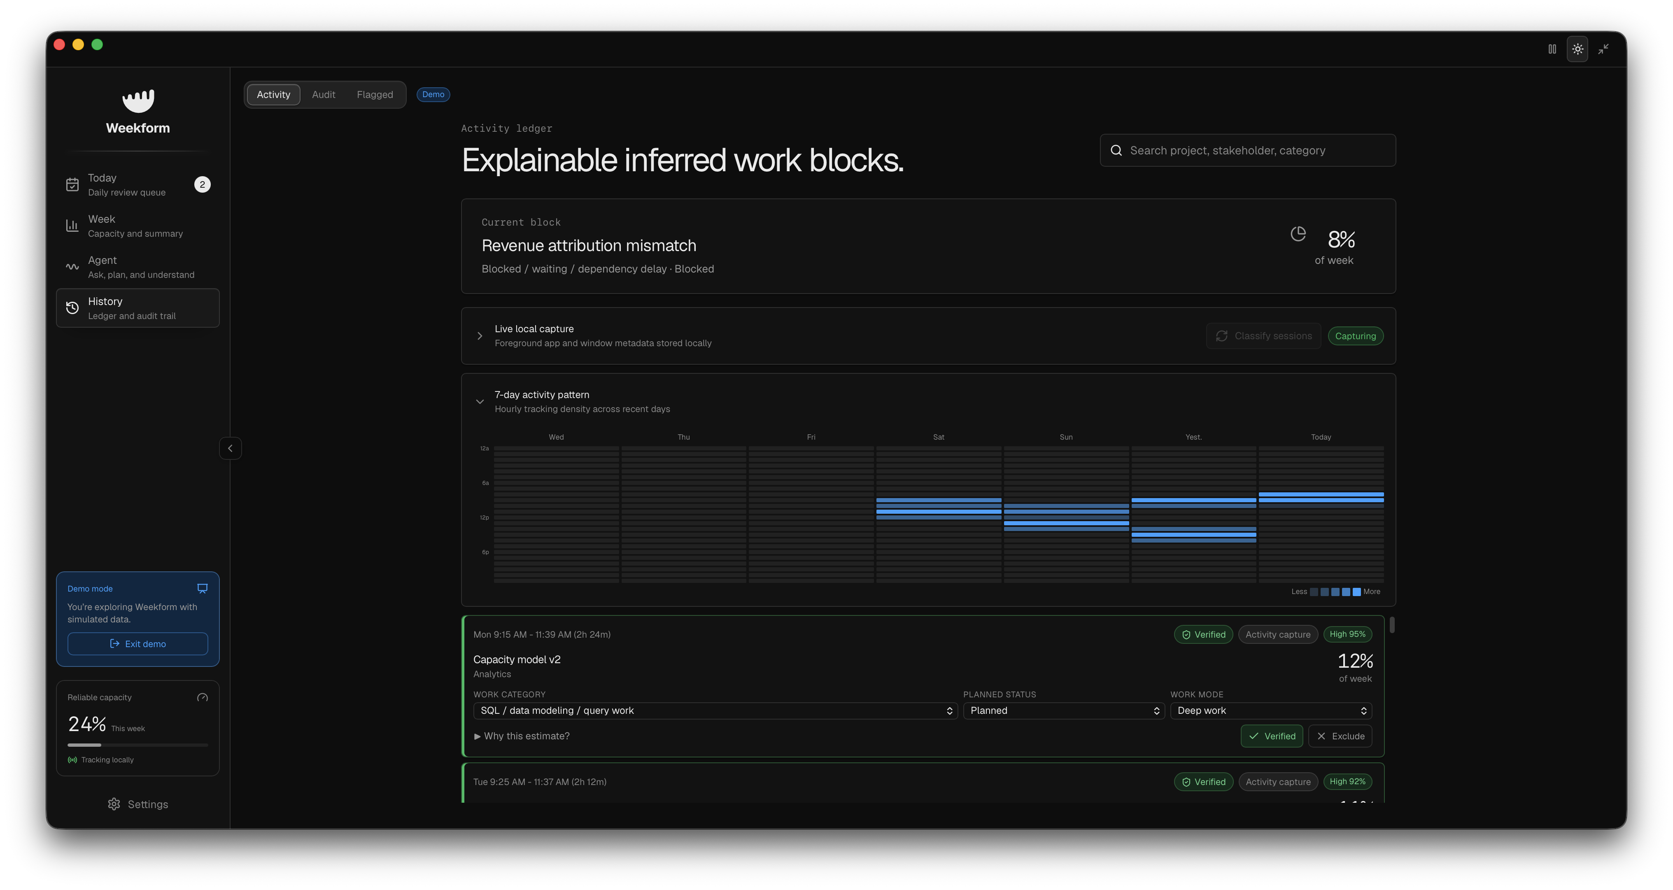This screenshot has width=1673, height=890.
Task: Collapse the 7-day activity pattern section
Action: click(x=480, y=401)
